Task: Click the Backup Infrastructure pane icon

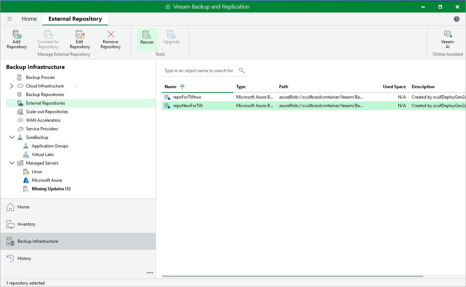Action: click(x=10, y=241)
